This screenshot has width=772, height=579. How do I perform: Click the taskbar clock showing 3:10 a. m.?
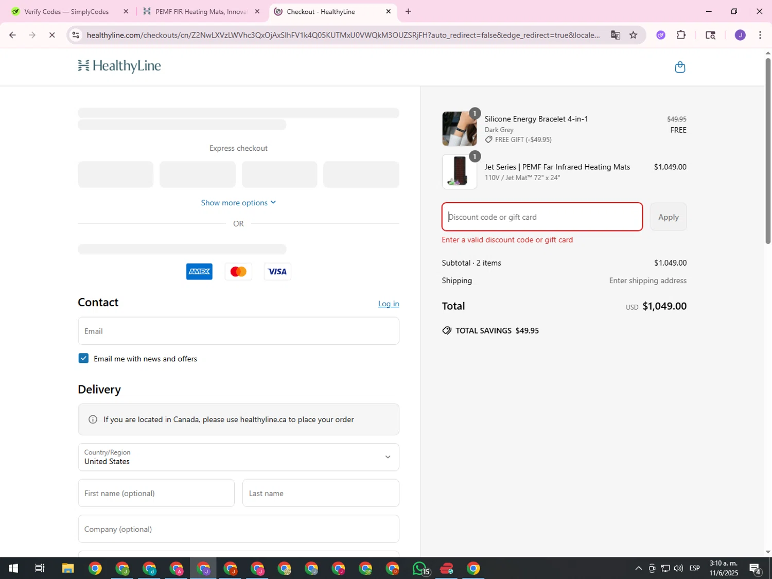point(723,568)
